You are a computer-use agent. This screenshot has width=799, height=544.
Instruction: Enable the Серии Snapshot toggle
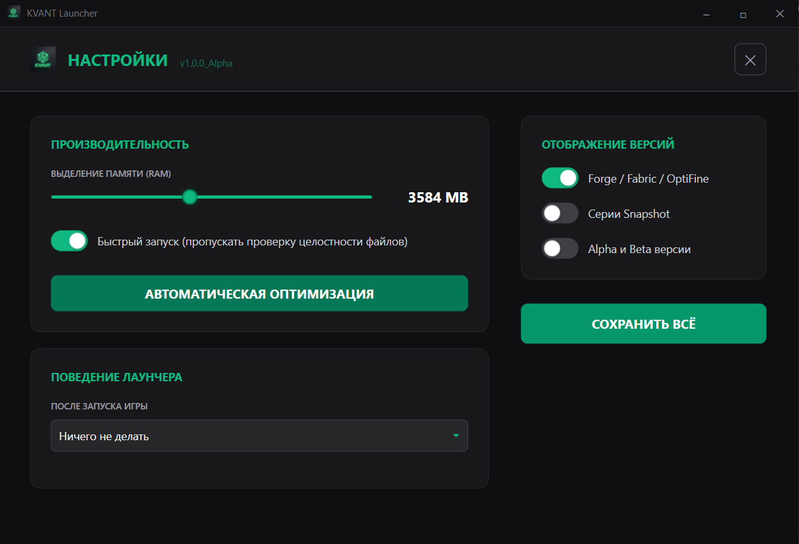tap(560, 213)
